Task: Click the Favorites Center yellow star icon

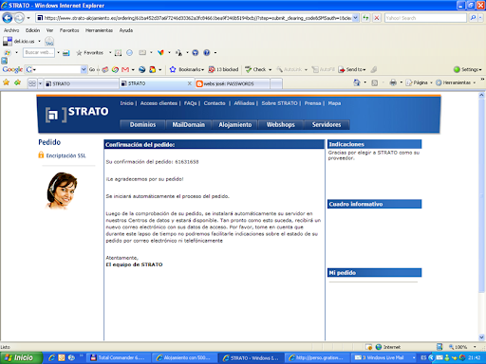Action: [6, 82]
